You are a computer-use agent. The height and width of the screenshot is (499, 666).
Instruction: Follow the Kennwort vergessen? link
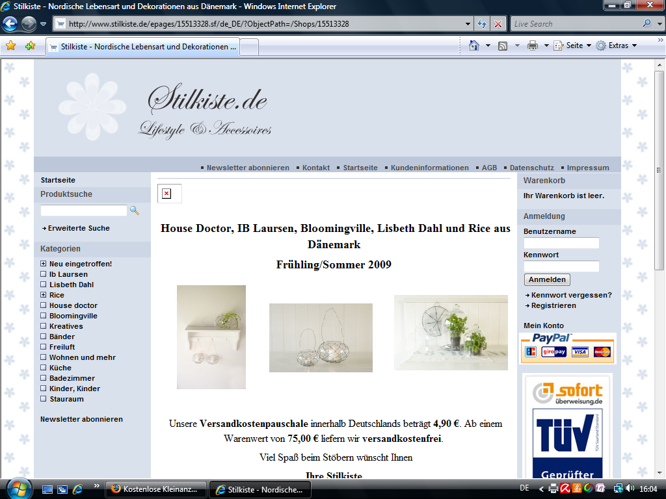coord(571,295)
